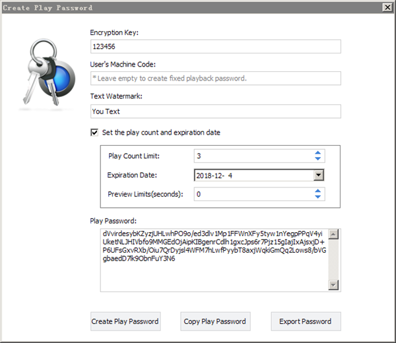Uncheck Set the play count and expiration date
Screen dimensions: 396x343
(x=94, y=133)
